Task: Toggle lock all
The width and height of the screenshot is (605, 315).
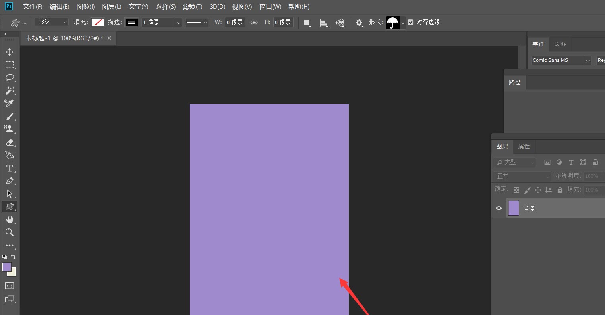Action: pos(560,190)
